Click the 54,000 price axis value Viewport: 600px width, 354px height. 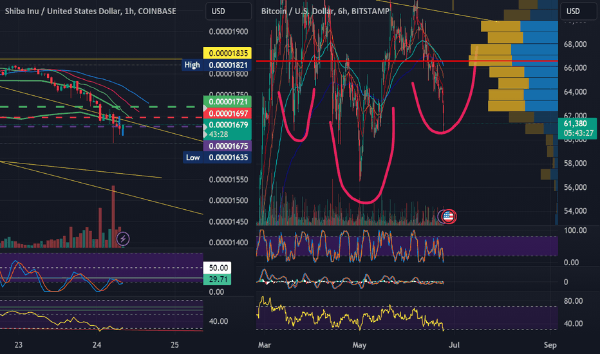pos(575,210)
